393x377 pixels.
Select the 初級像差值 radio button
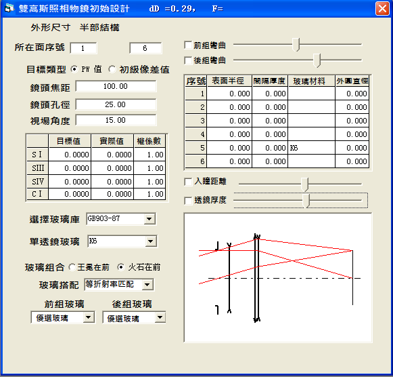112,69
